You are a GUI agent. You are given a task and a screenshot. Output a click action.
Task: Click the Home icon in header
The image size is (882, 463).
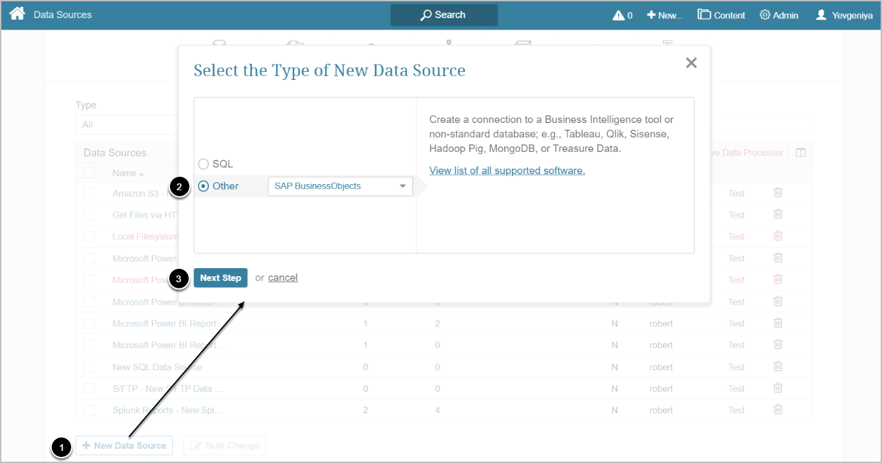pos(17,14)
